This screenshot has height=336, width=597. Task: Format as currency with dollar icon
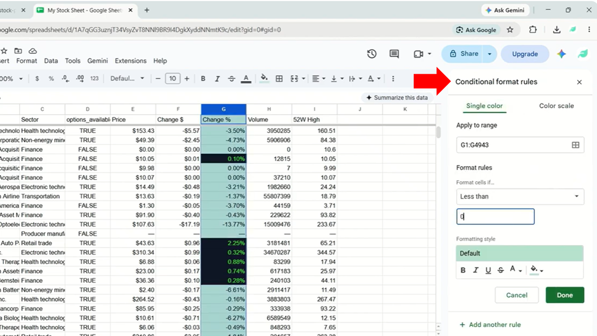[37, 78]
